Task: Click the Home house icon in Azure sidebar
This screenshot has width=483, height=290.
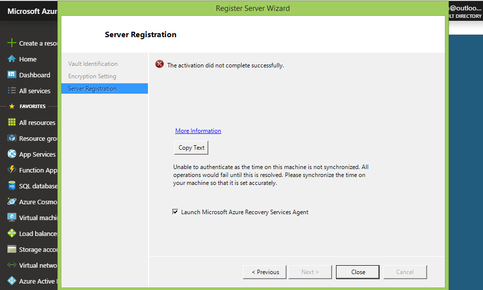Action: click(12, 58)
